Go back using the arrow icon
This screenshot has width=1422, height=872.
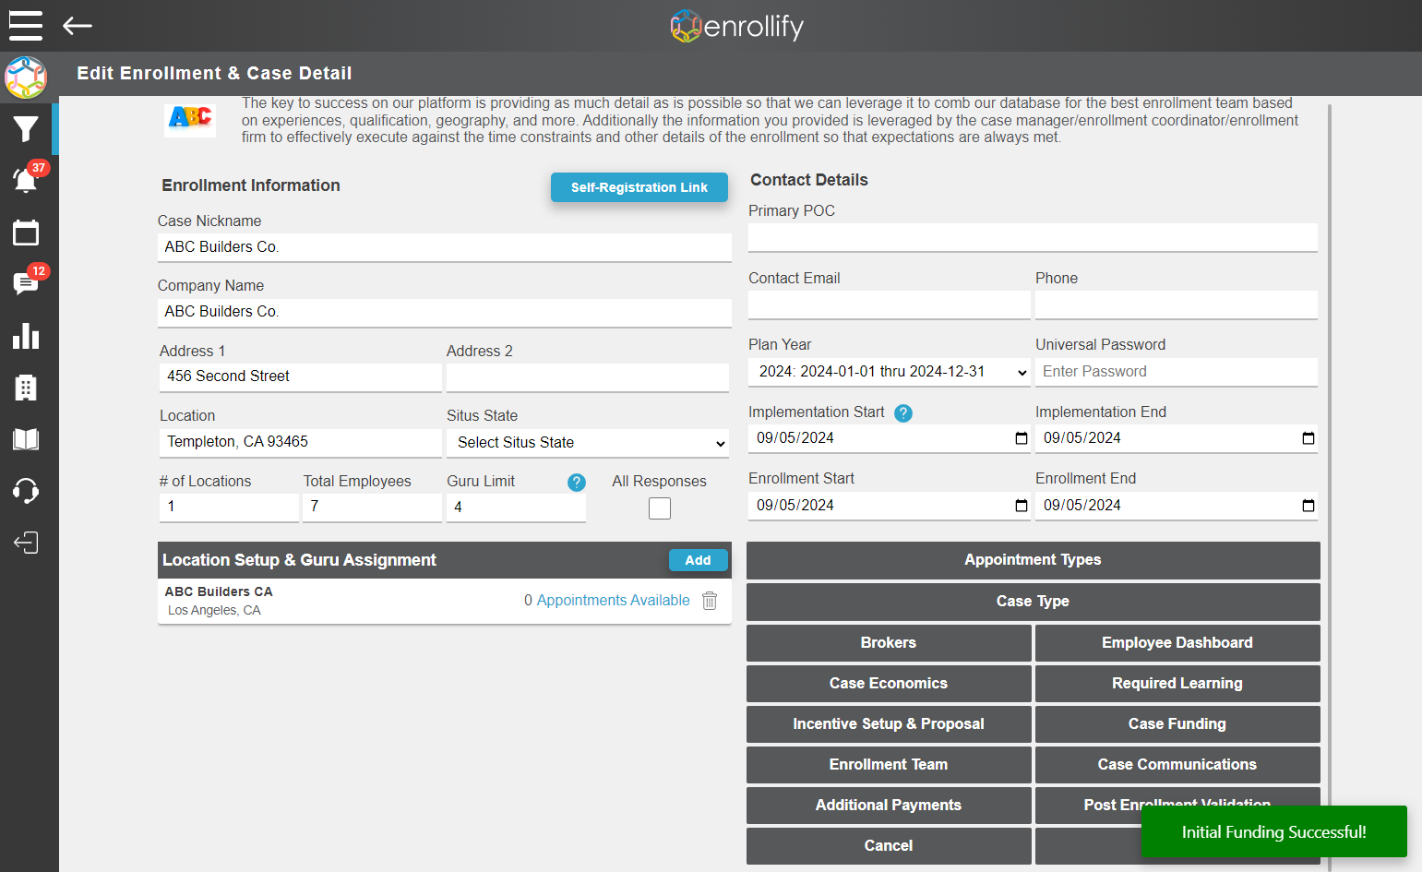coord(78,26)
